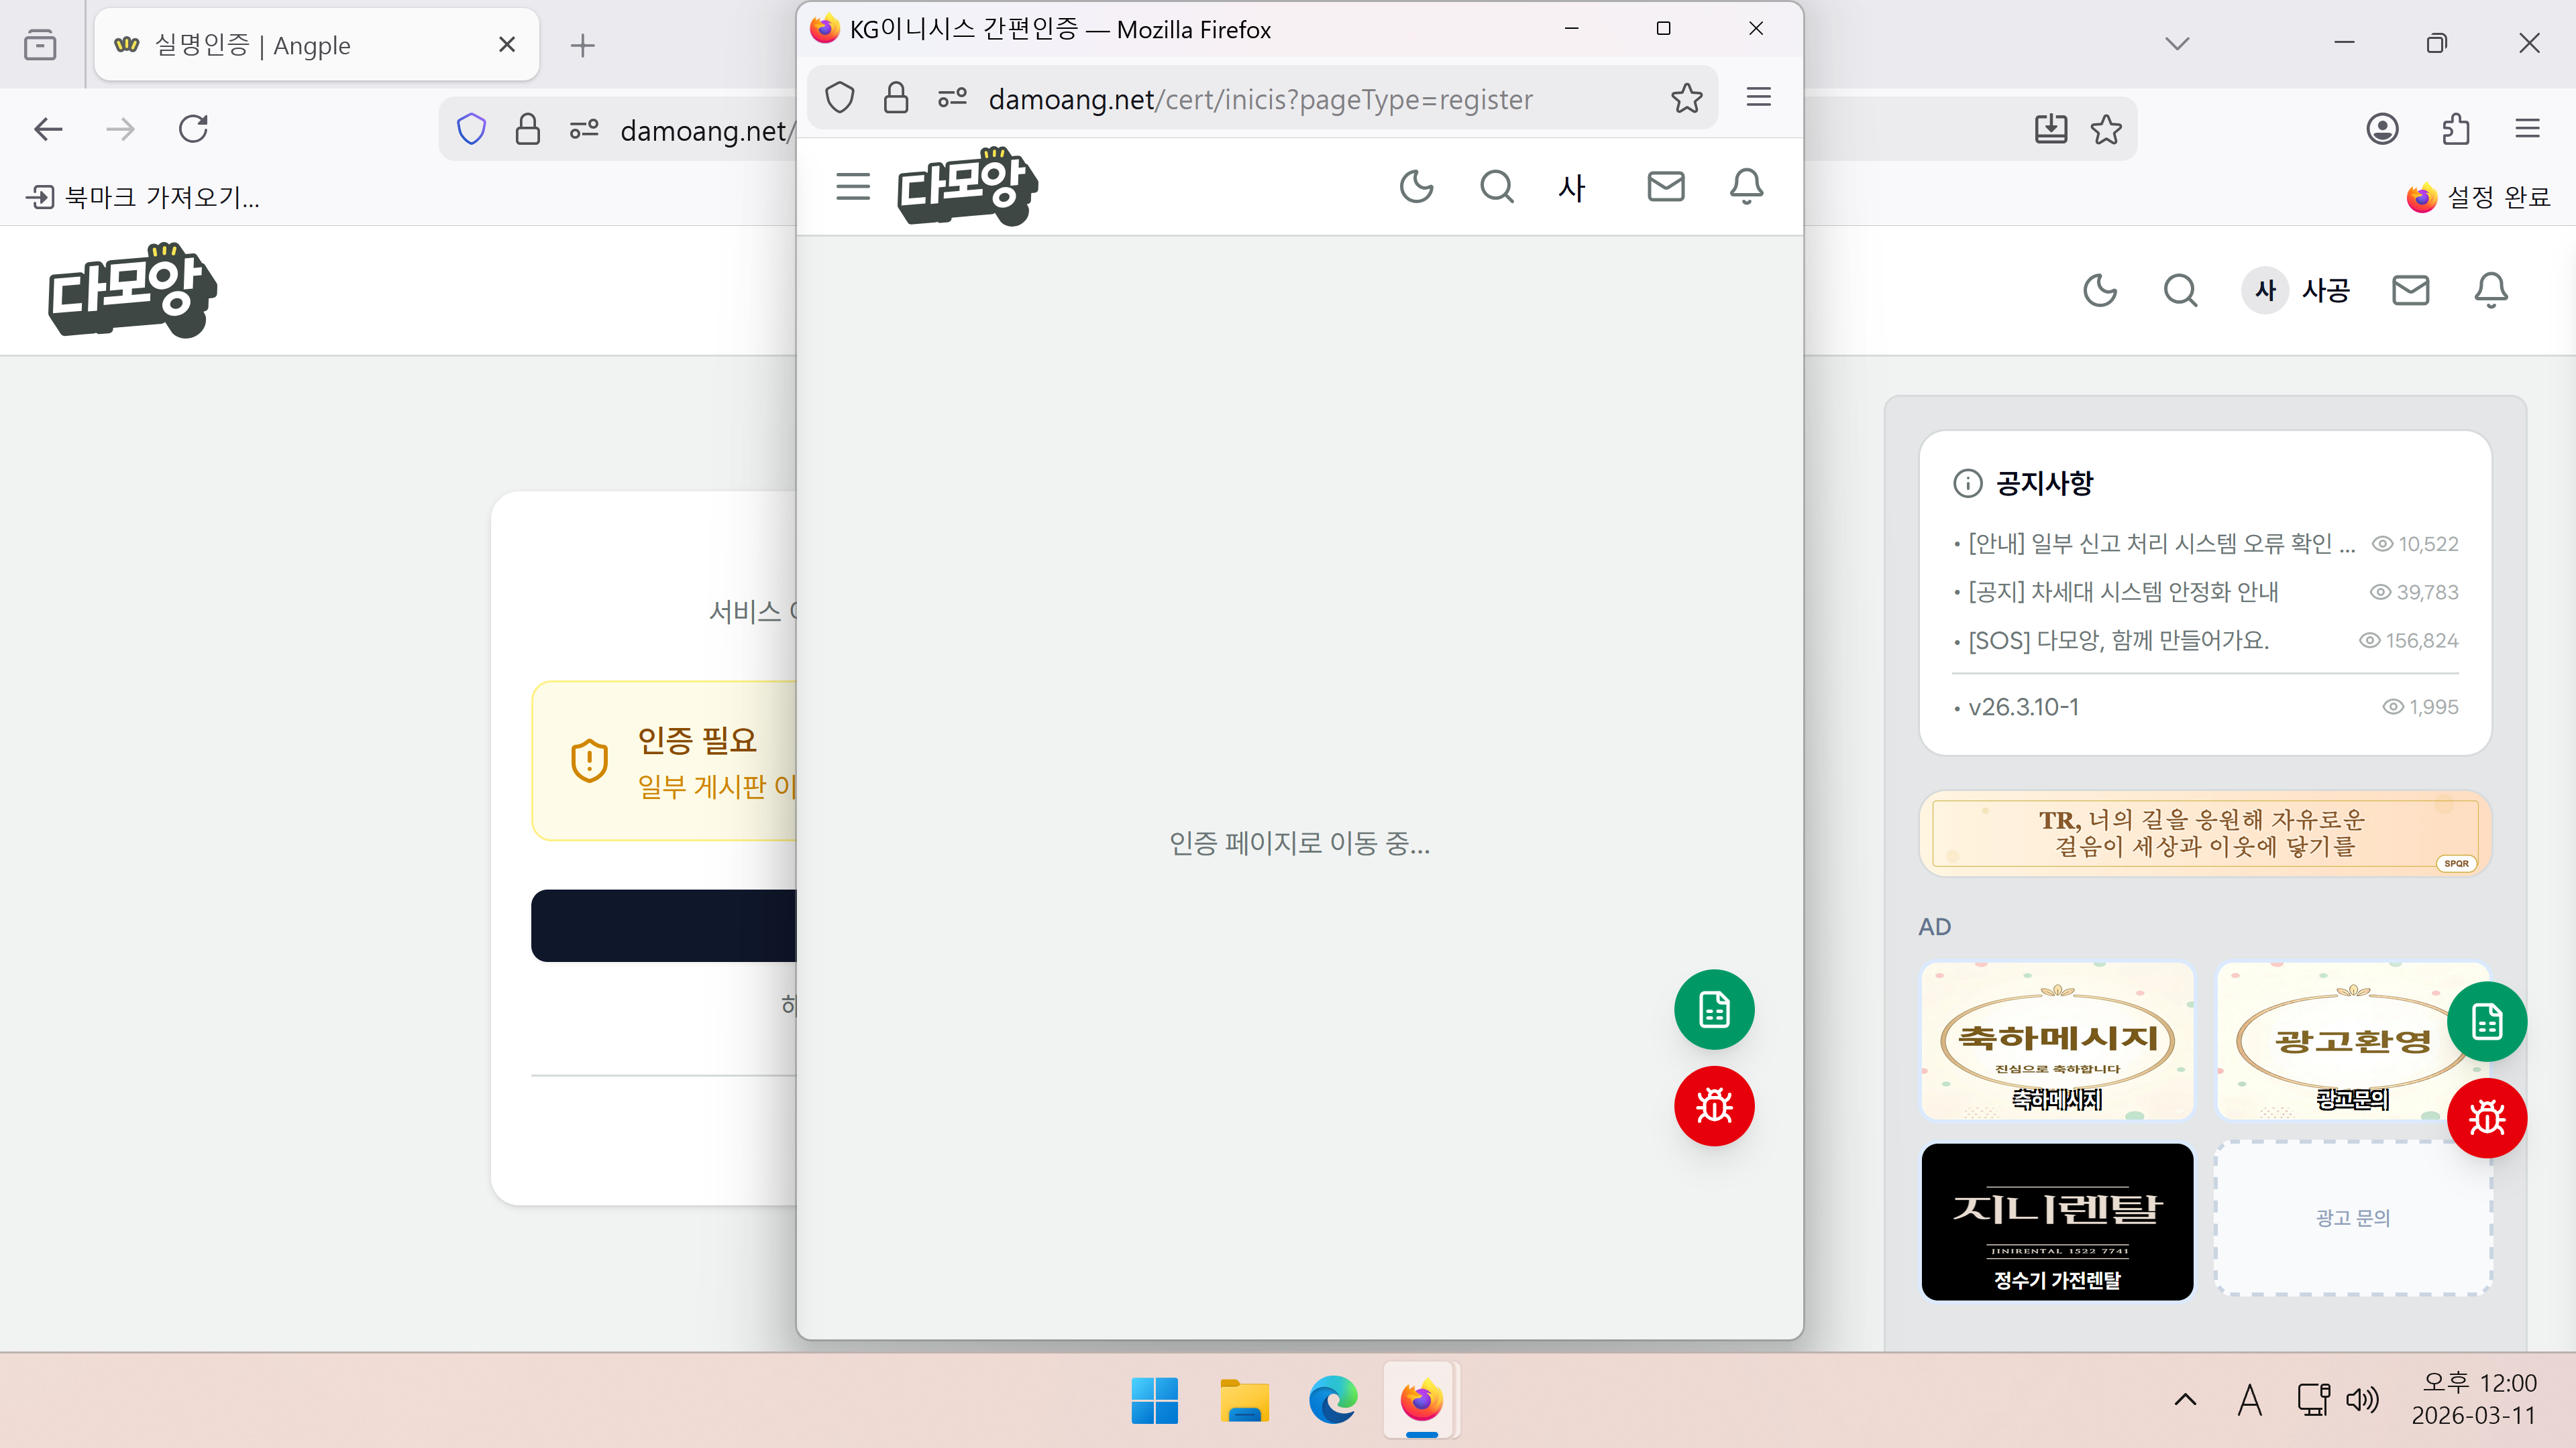The height and width of the screenshot is (1448, 2576).
Task: Open a new tab with plus button
Action: click(x=583, y=45)
